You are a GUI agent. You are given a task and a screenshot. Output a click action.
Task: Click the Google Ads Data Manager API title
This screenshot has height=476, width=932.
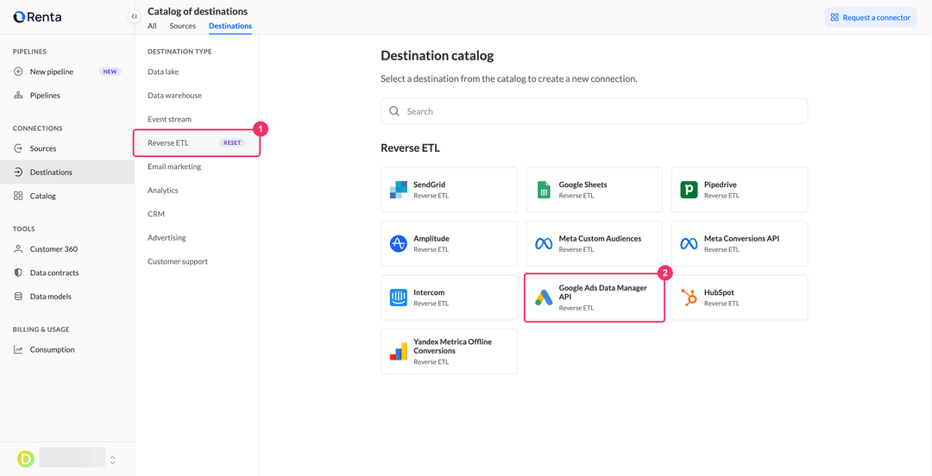(602, 291)
